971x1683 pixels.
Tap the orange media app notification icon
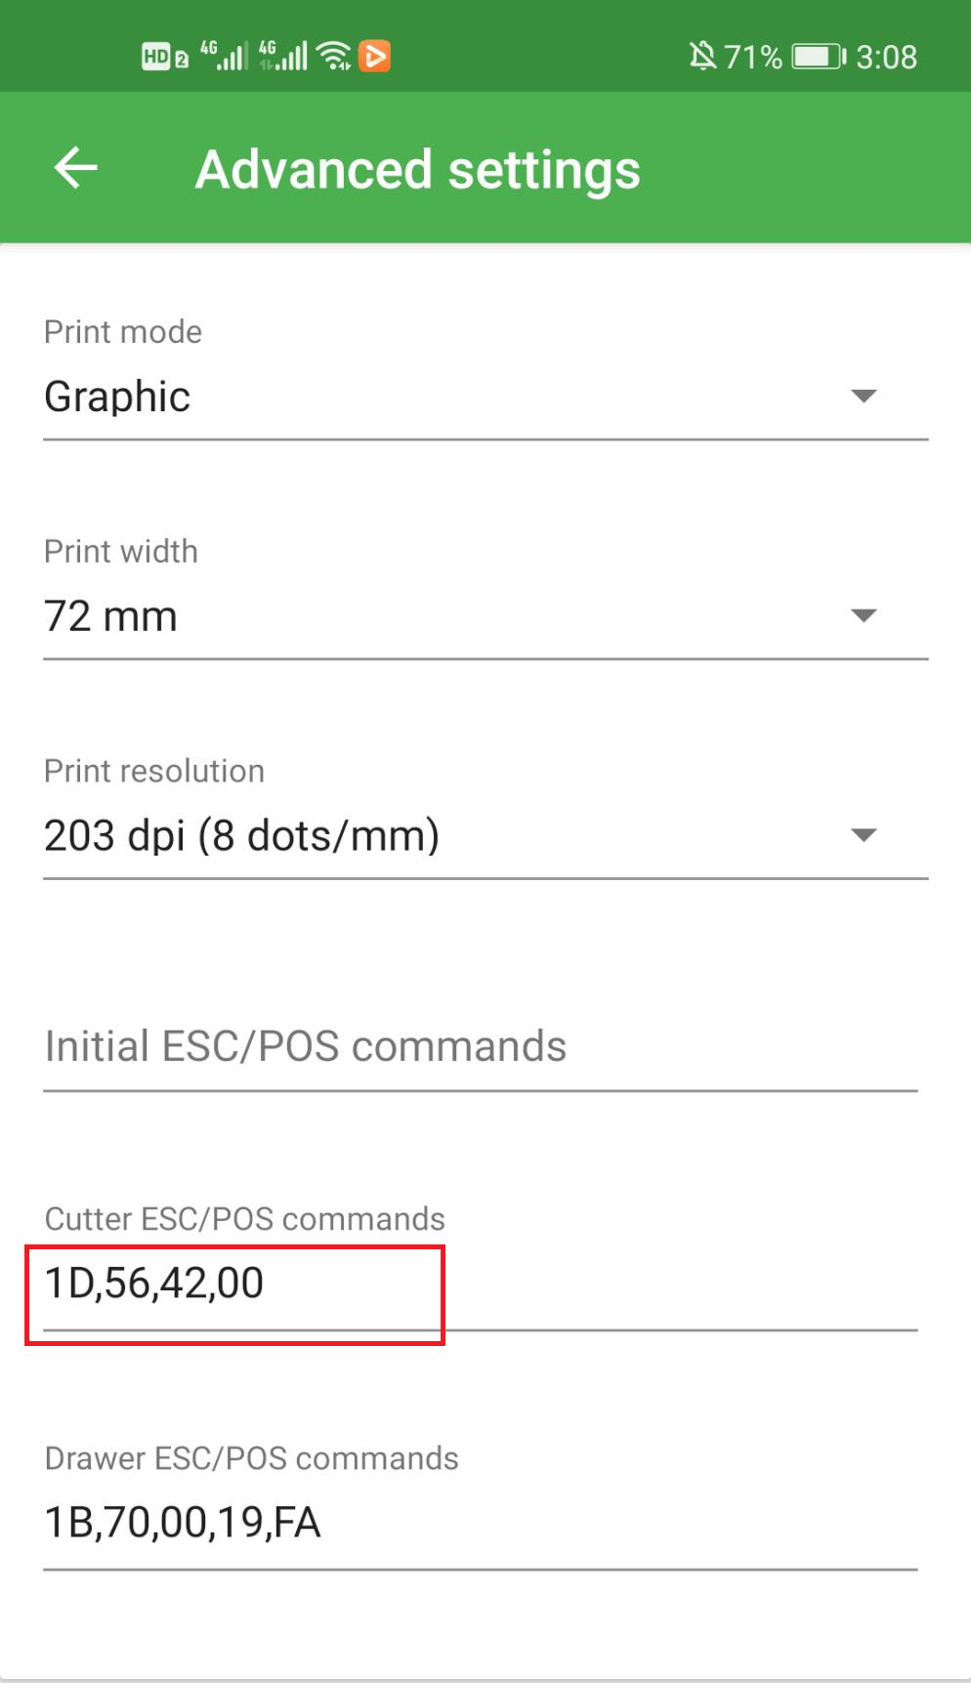click(375, 57)
